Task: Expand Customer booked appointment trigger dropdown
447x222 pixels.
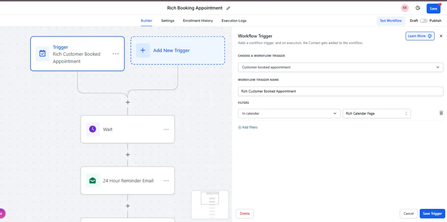Action: [x=340, y=67]
